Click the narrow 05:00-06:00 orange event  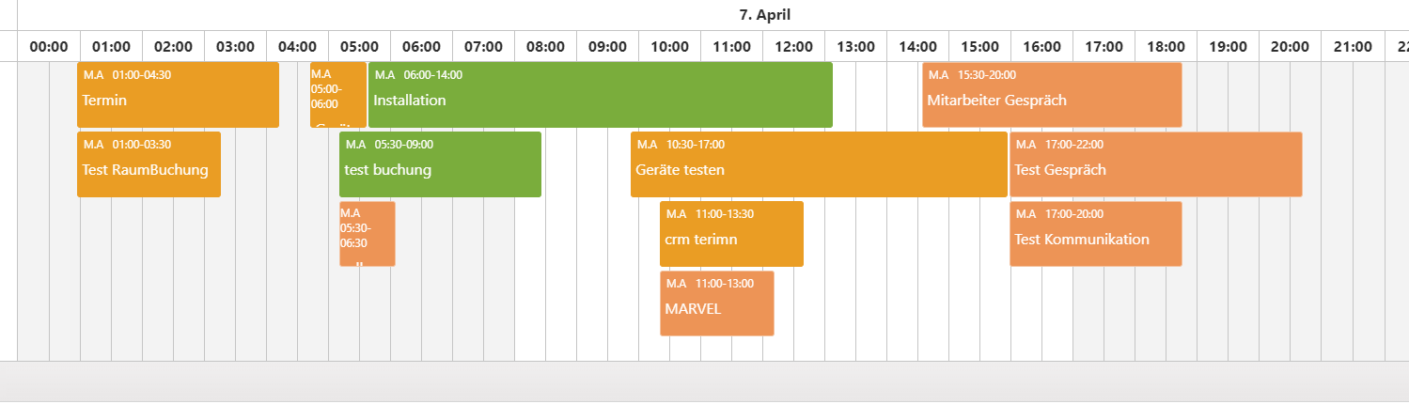point(337,95)
